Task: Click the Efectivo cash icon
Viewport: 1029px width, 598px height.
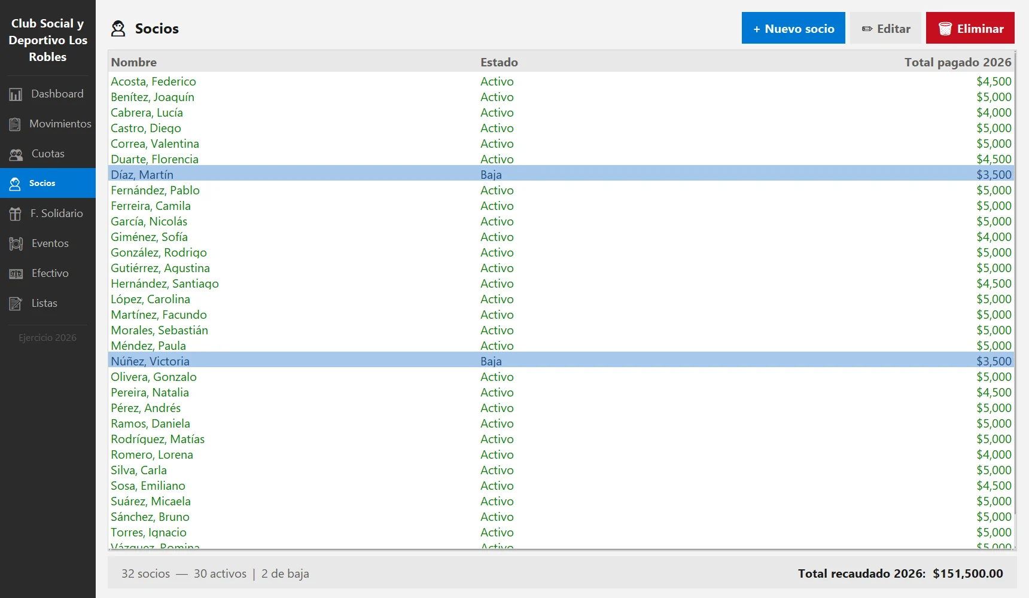Action: click(x=16, y=274)
